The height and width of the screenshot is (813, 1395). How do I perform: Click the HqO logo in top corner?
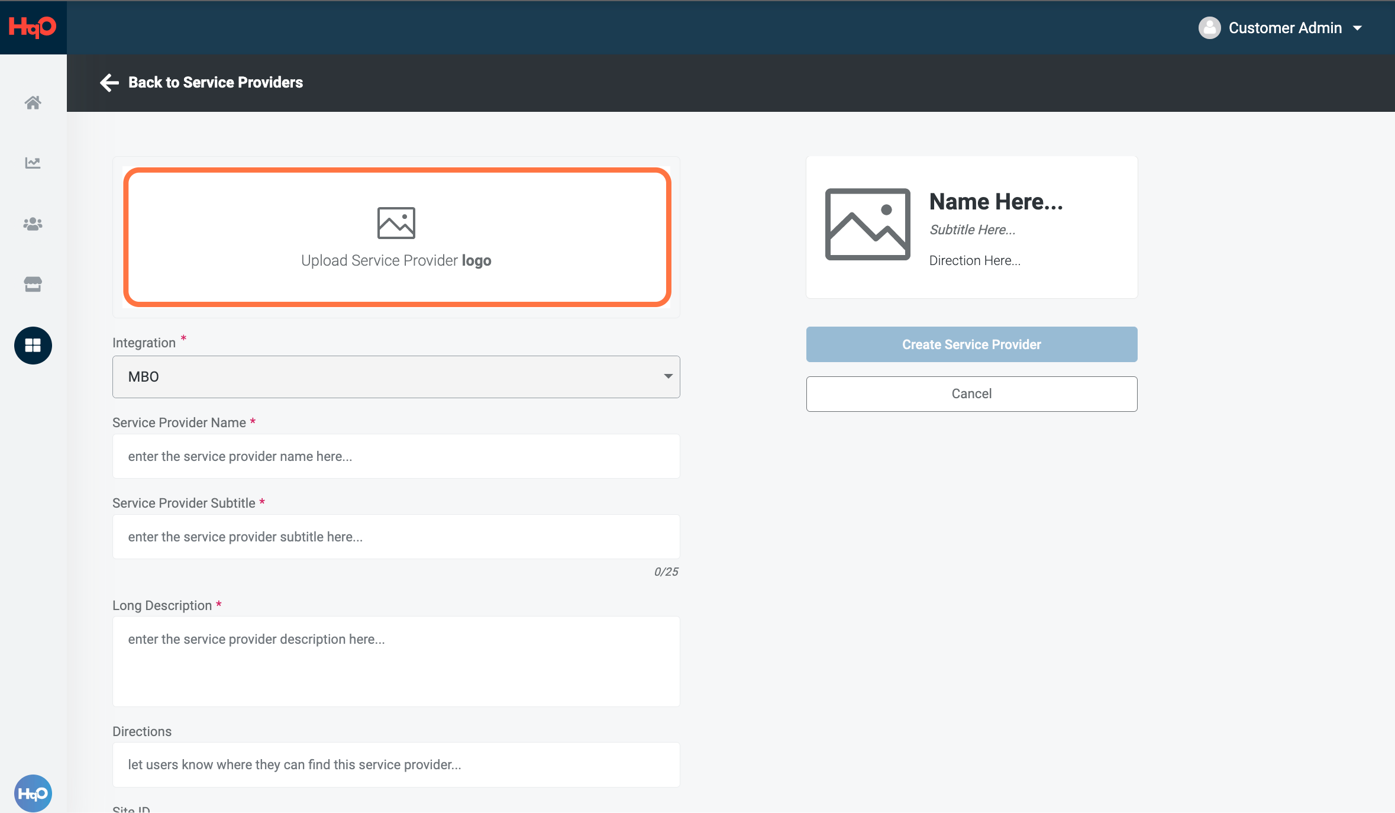click(33, 27)
